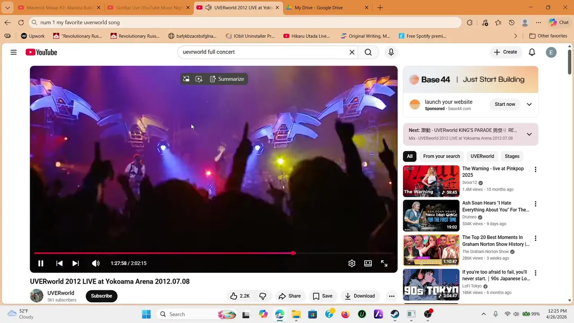Clear the YouTube search text with X
574x323 pixels.
(352, 52)
